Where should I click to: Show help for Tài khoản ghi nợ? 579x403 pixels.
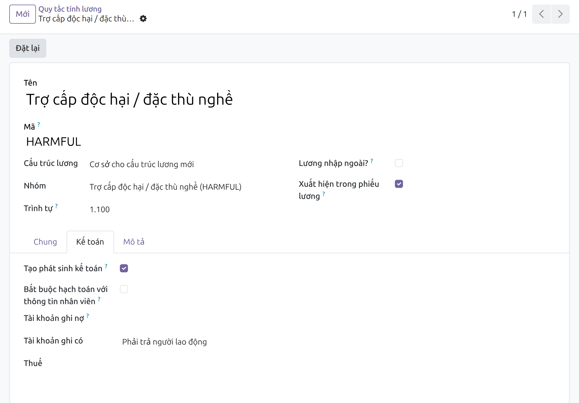(x=87, y=316)
